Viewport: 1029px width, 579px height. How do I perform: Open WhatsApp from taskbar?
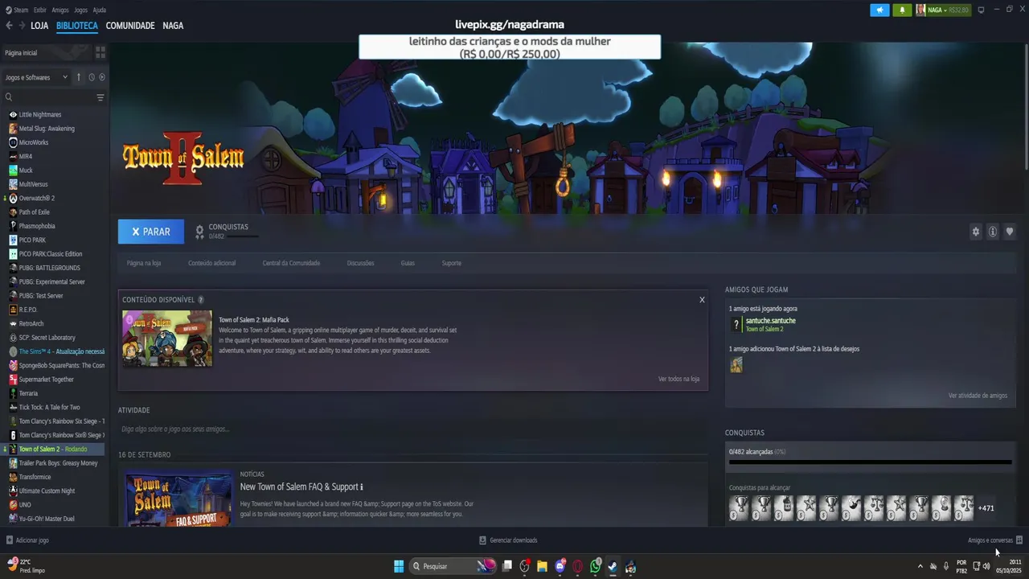pos(595,566)
